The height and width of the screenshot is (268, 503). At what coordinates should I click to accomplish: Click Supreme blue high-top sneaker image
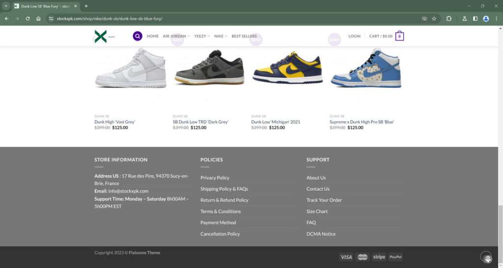point(366,68)
